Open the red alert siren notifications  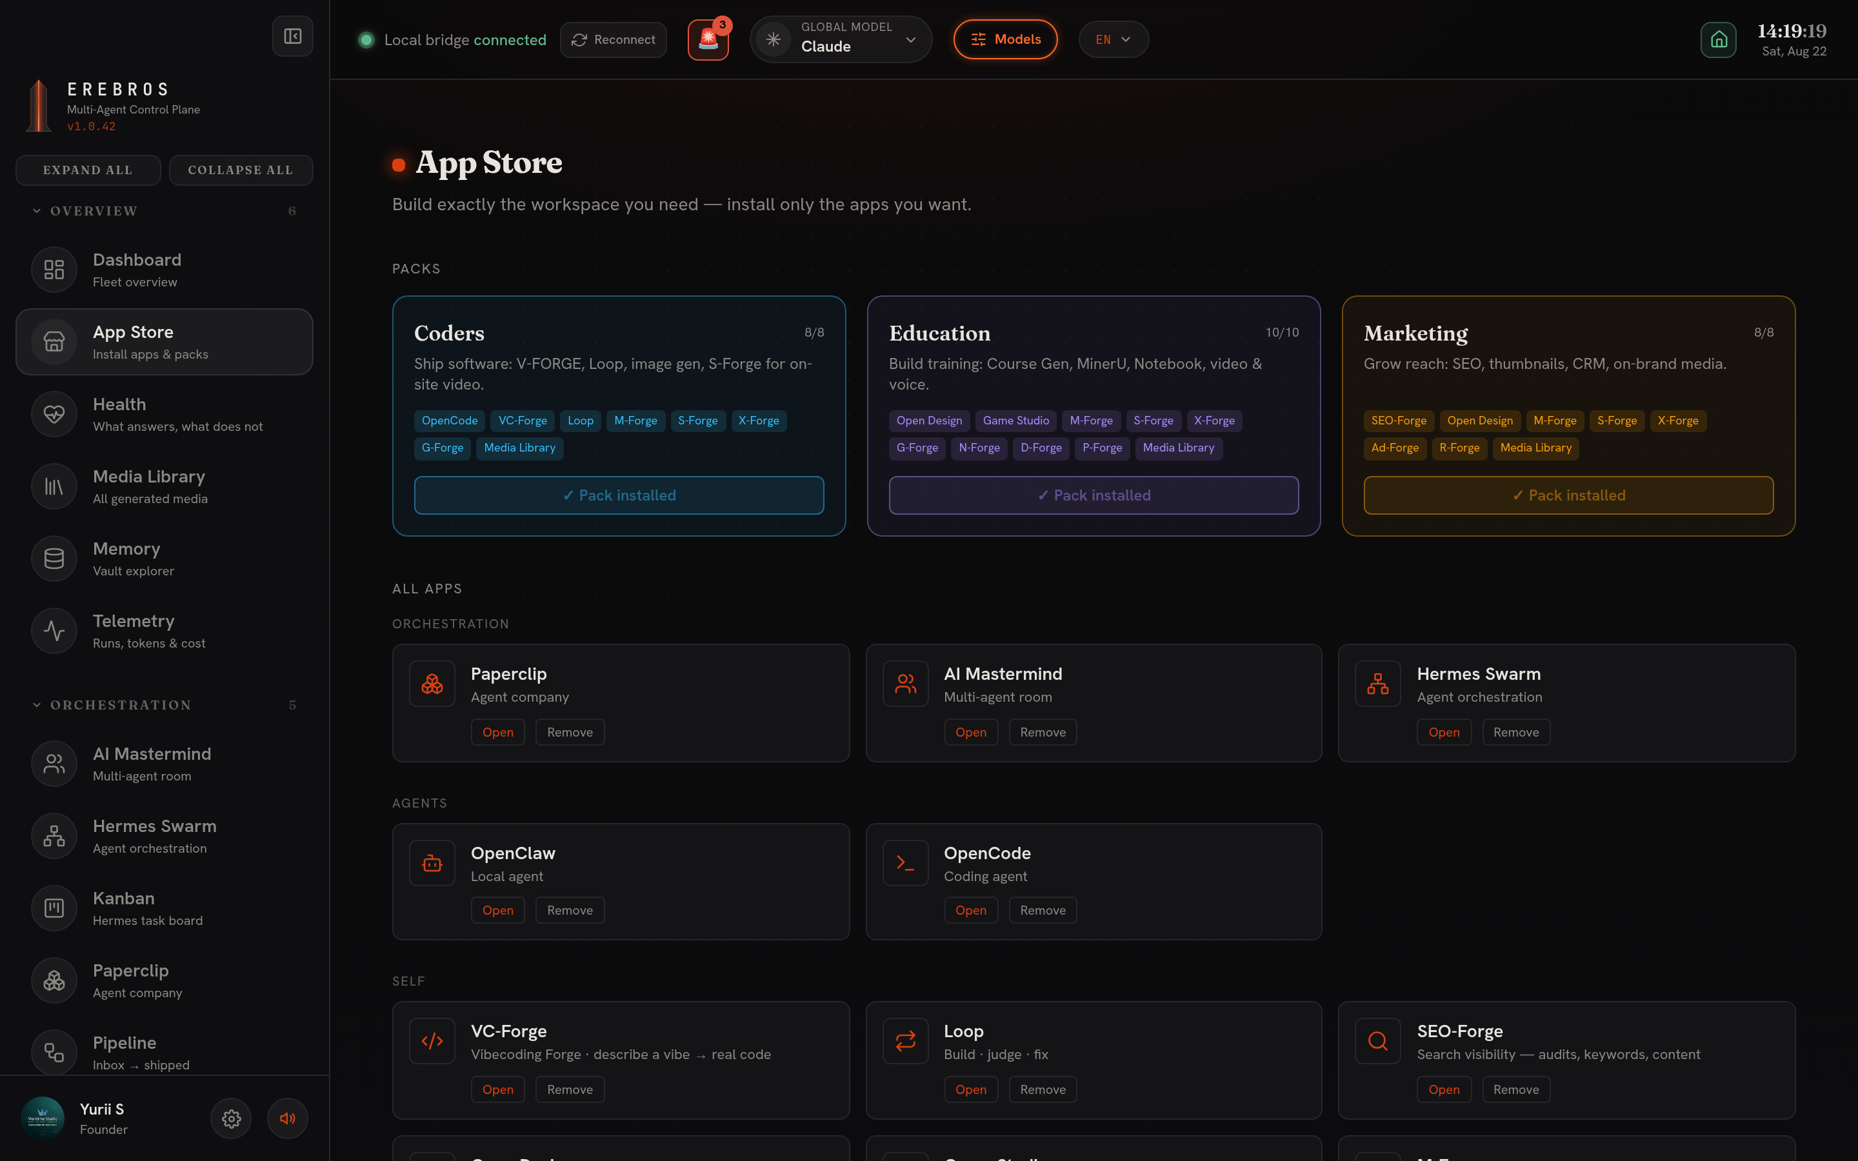click(708, 39)
